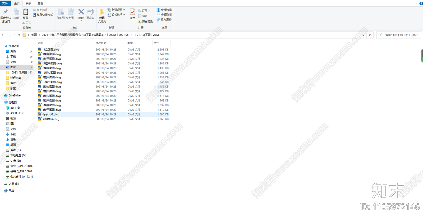Click the Copy icon in ribbon
This screenshot has width=423, height=217.
16,12
